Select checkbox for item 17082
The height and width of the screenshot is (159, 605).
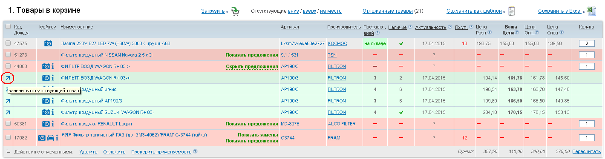coord(8,138)
